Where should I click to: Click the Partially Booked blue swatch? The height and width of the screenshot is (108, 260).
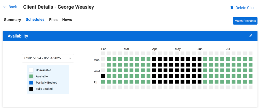click(x=31, y=83)
